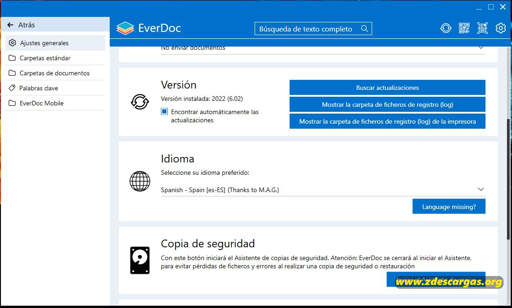Click the folder icon beside Carpetas estándar
Viewport: 512px width, 308px height.
pos(12,58)
